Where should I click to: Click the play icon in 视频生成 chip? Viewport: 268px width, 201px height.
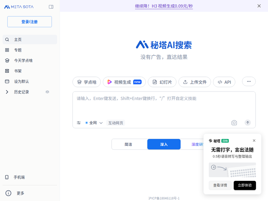point(110,82)
